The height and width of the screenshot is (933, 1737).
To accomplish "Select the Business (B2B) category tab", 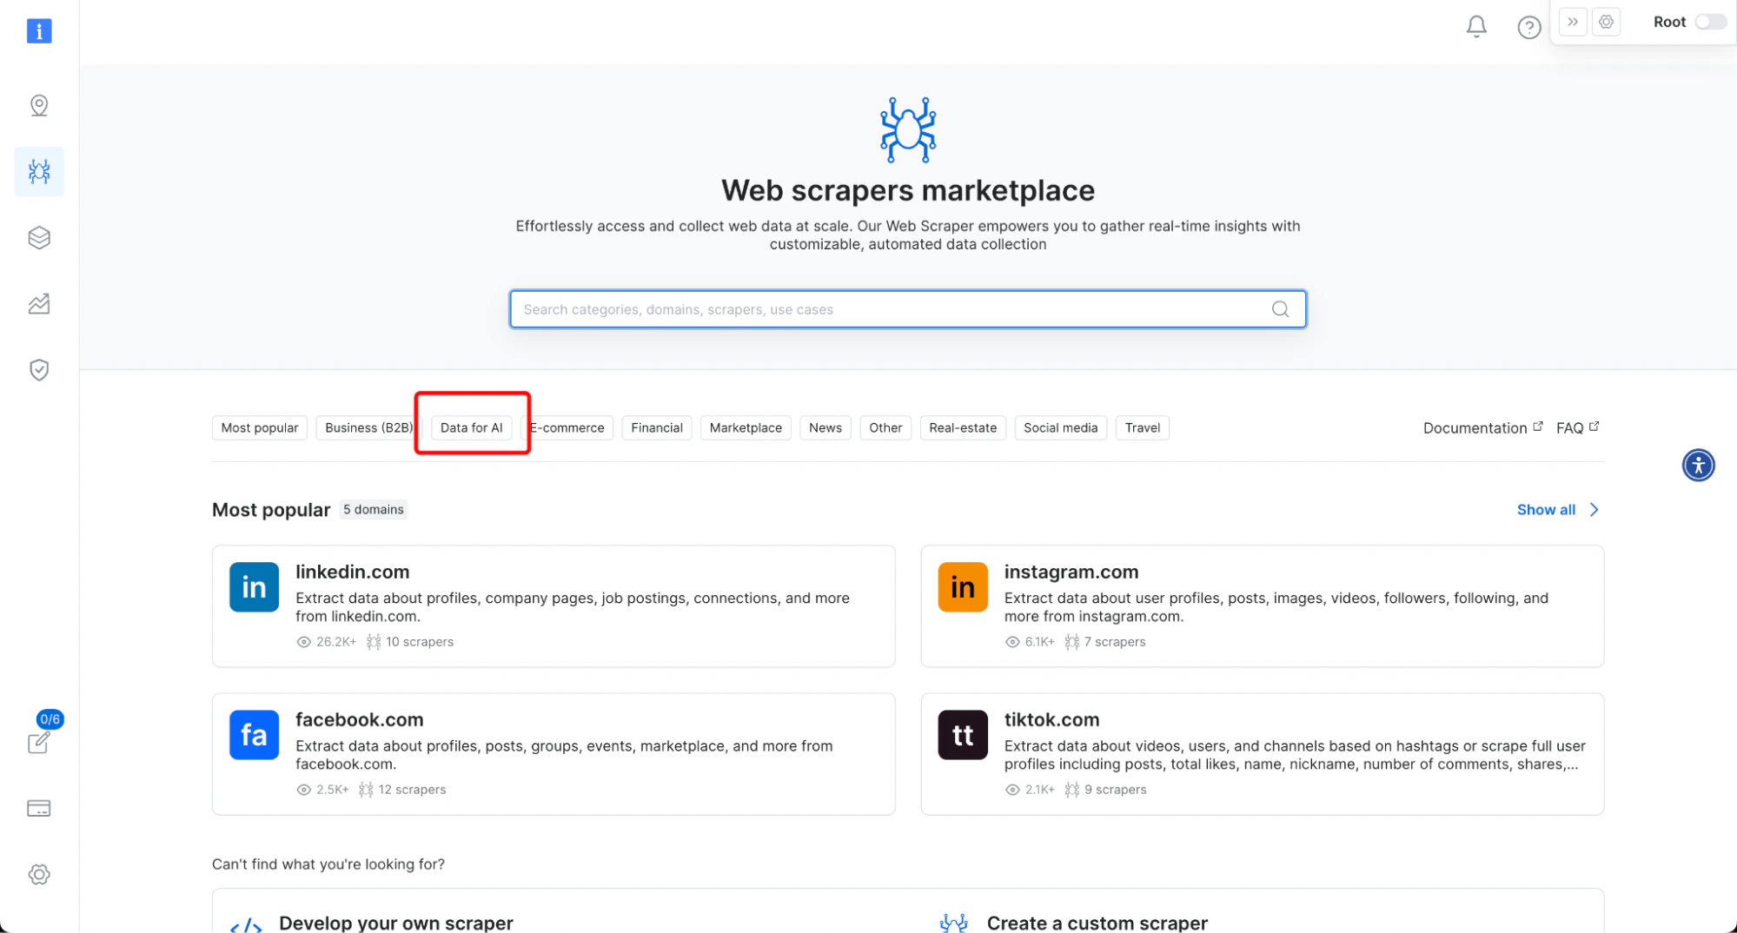I will coord(368,427).
